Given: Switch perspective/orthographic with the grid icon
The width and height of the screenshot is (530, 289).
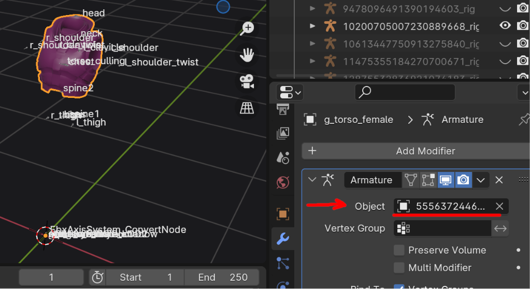Looking at the screenshot, I should pyautogui.click(x=247, y=108).
